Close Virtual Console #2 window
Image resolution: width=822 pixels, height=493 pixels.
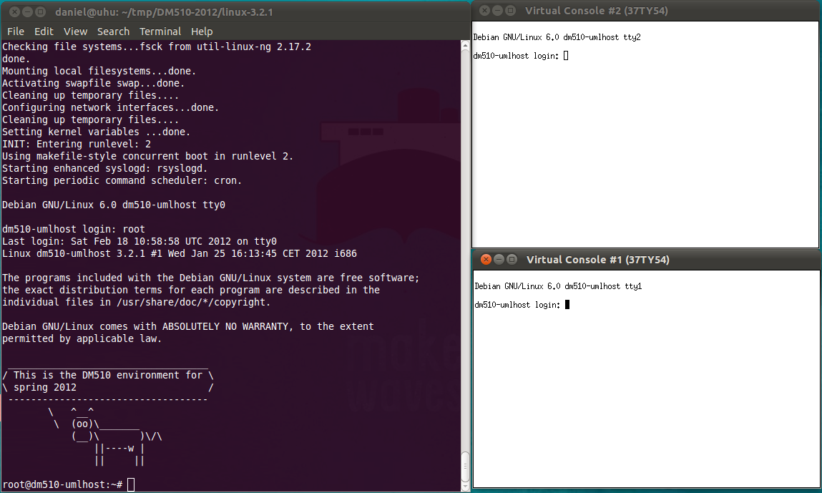click(484, 10)
